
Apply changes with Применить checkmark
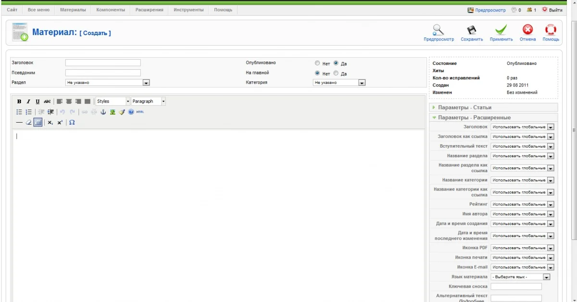coord(501,33)
